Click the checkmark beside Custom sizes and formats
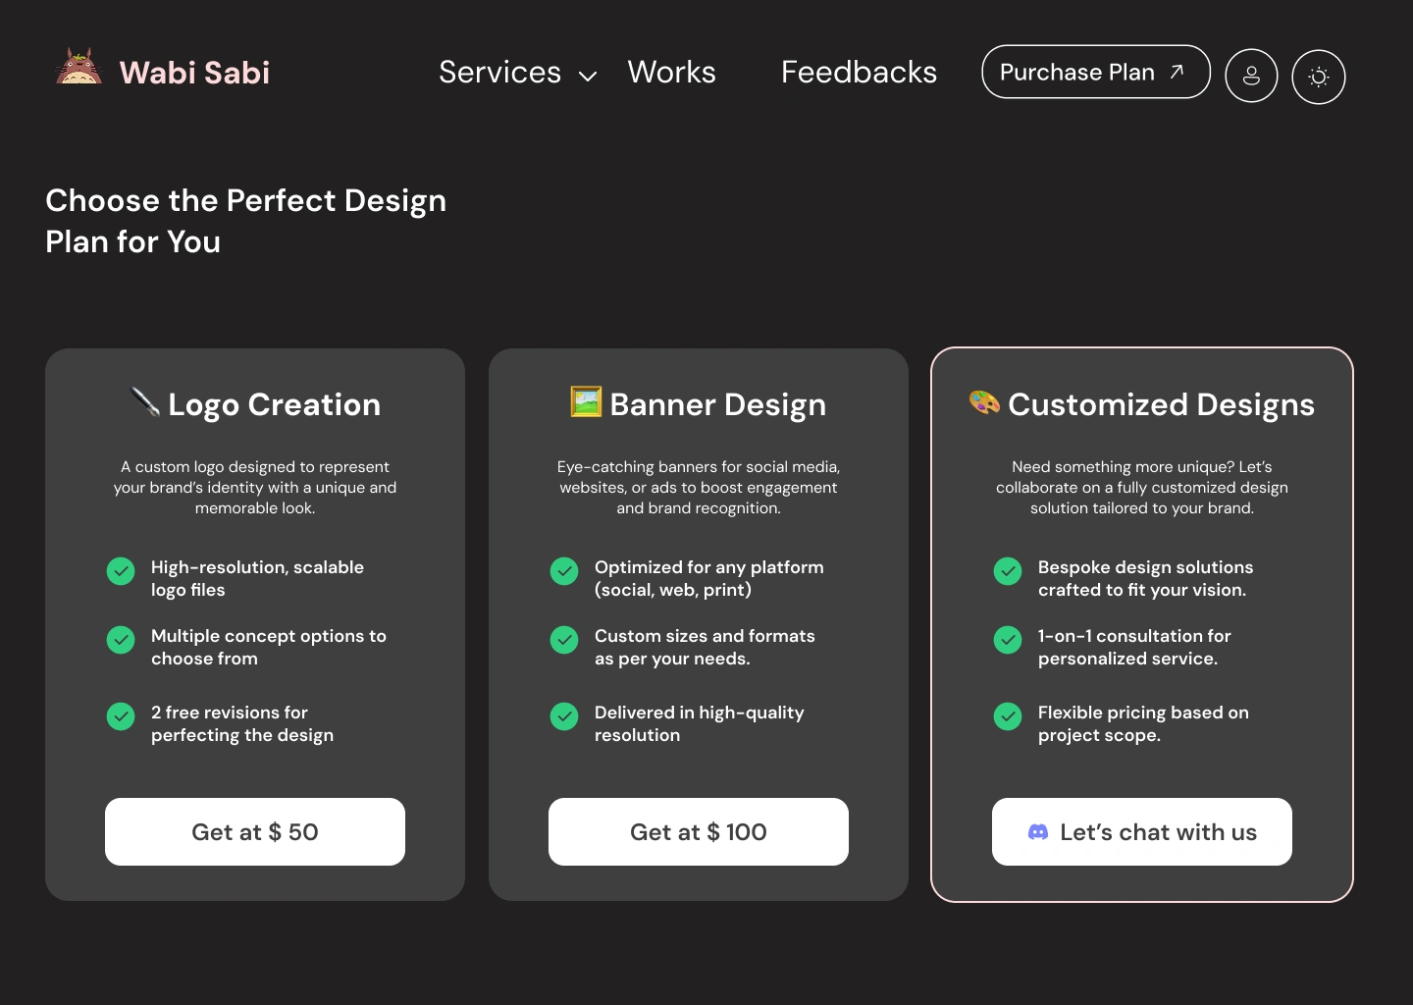Viewport: 1413px width, 1005px height. pyautogui.click(x=564, y=640)
